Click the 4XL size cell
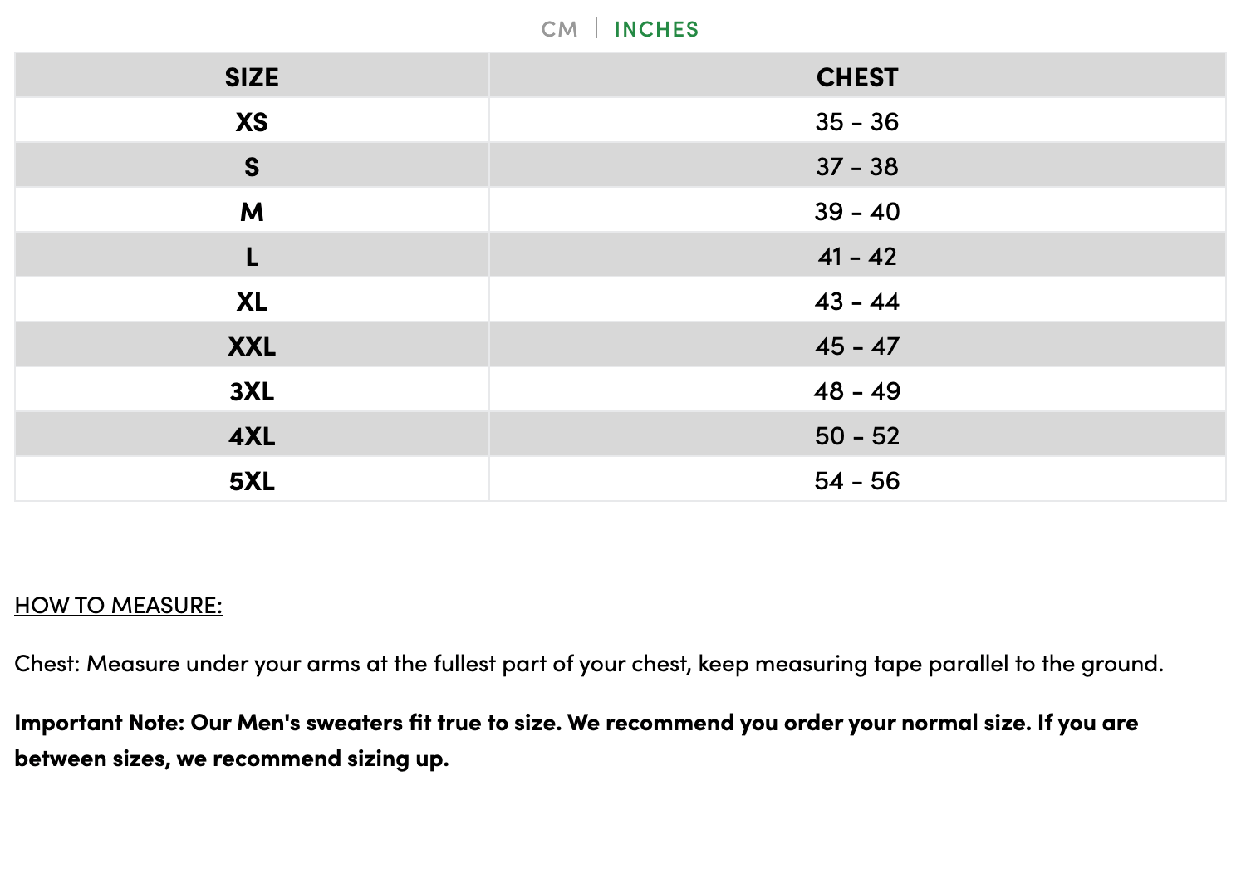1246x884 pixels. click(x=252, y=436)
